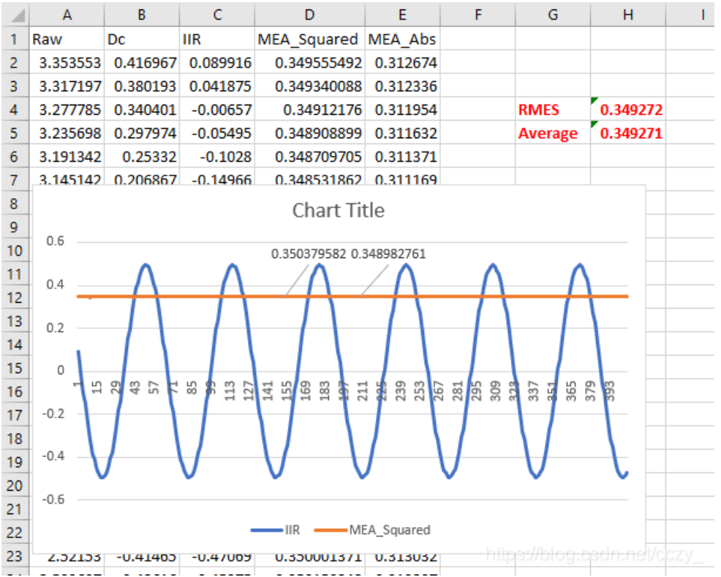This screenshot has height=577, width=721.
Task: Click the 0.348982761 data label
Action: 388,254
